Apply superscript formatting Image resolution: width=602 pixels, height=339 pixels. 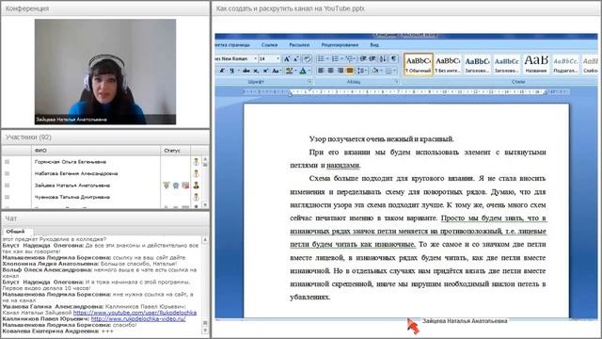tap(265, 71)
